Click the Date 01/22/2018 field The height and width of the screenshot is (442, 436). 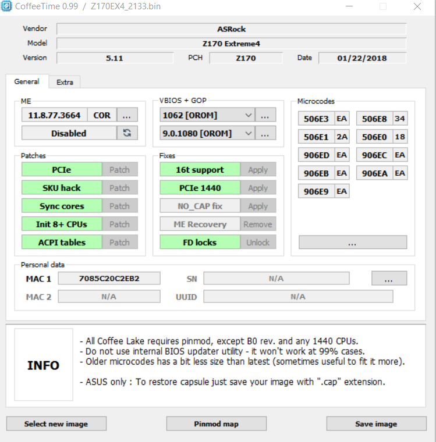click(362, 58)
